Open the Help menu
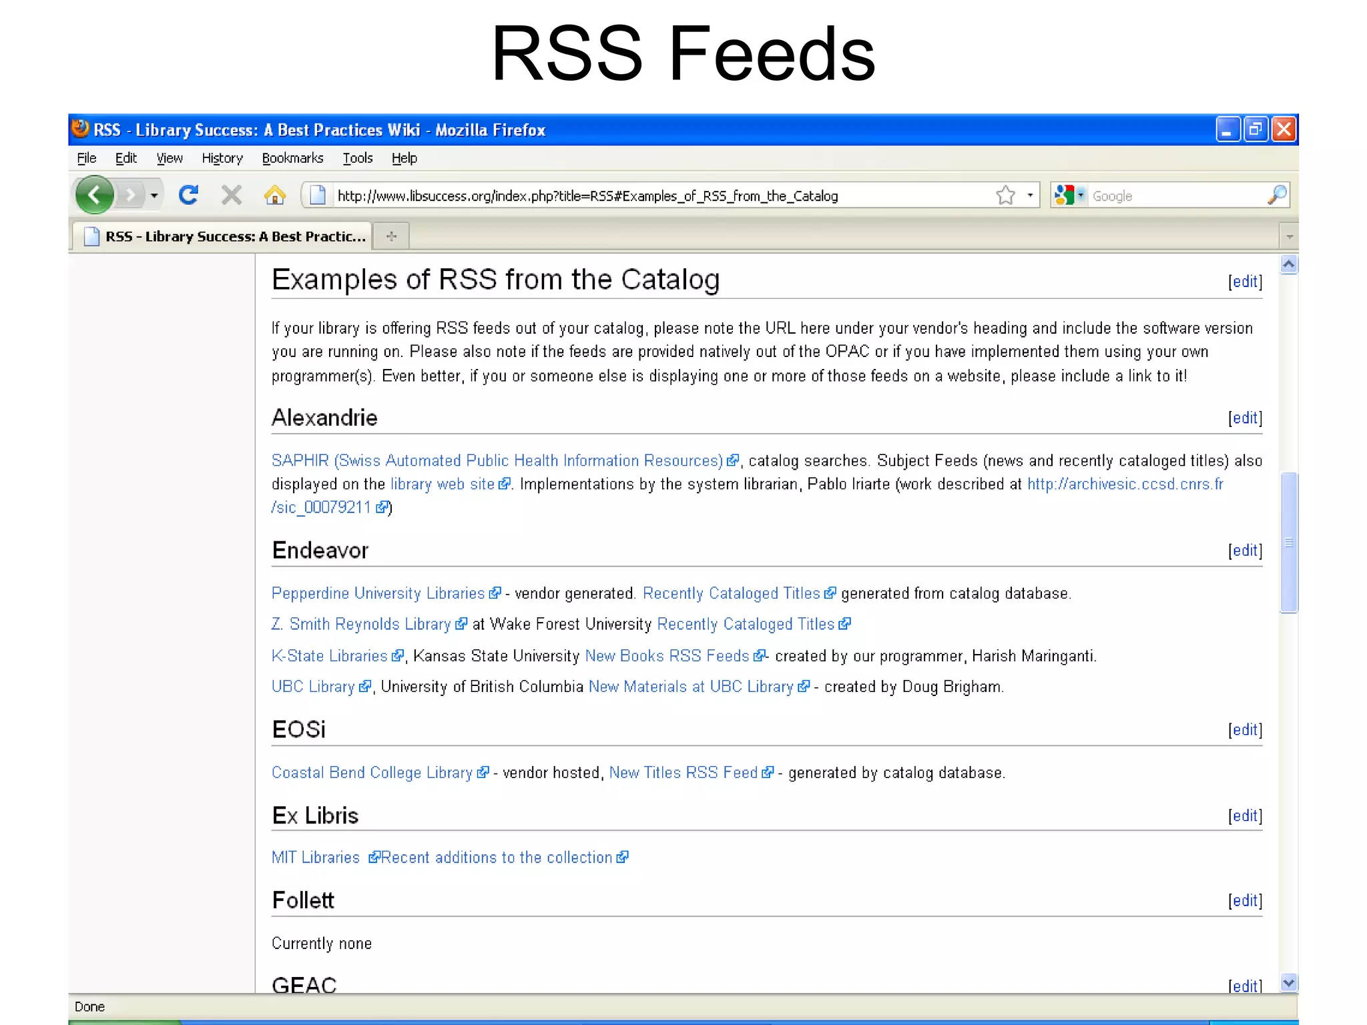The width and height of the screenshot is (1367, 1025). [x=404, y=158]
